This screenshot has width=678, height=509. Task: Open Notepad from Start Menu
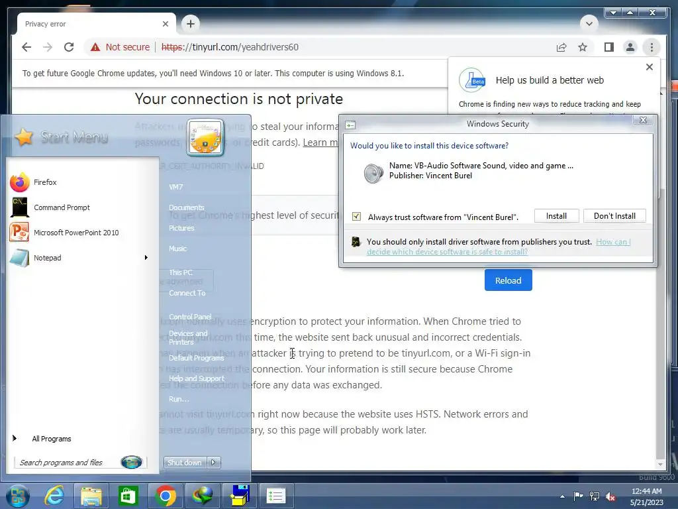pos(75,258)
